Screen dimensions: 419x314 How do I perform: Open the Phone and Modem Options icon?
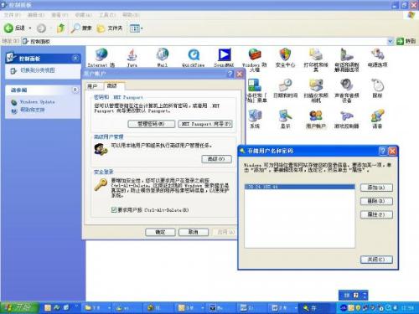click(346, 59)
